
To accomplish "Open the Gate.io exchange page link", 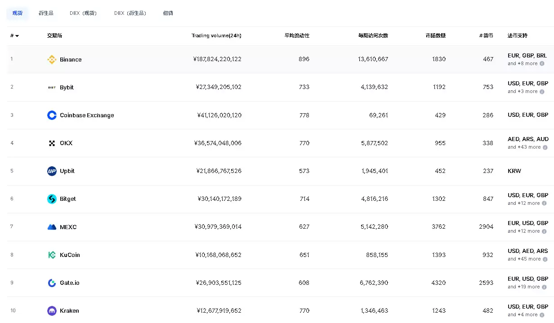I will (70, 283).
